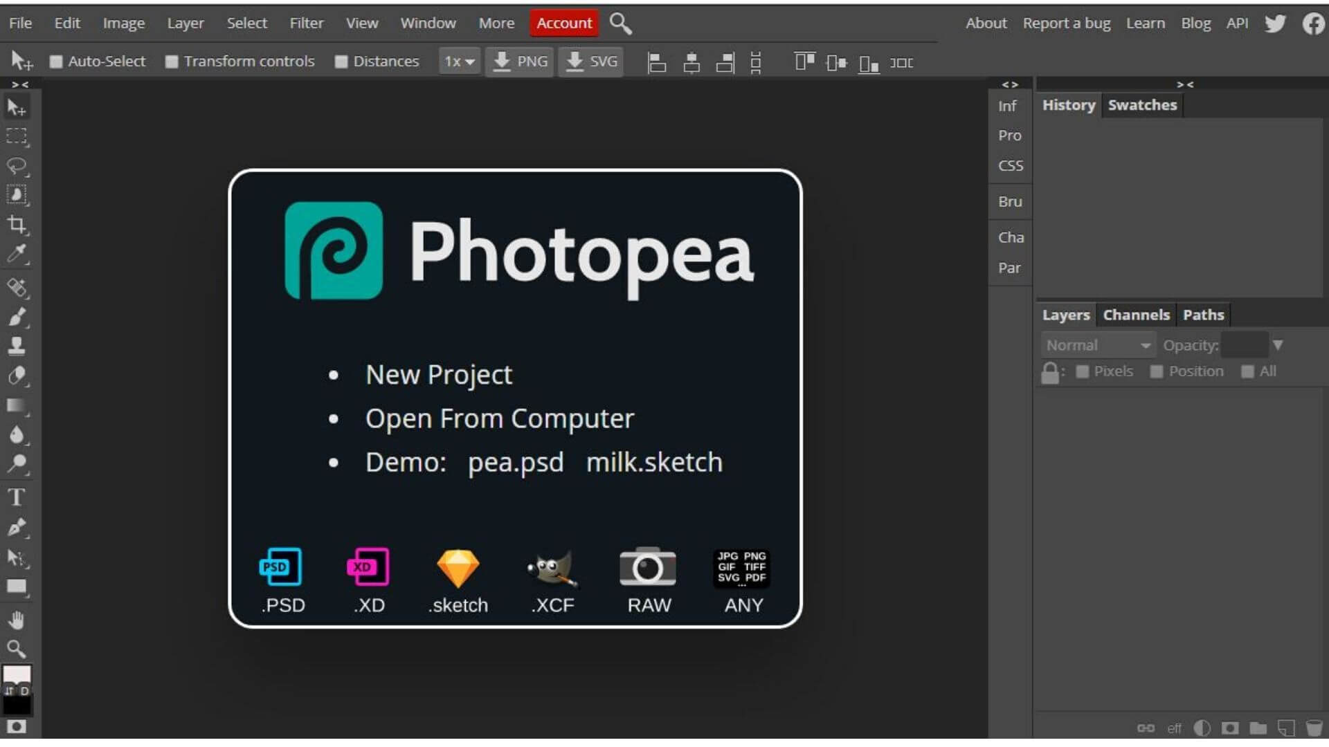The height and width of the screenshot is (747, 1329).
Task: Click the new layer icon in Layers panel
Action: [x=1286, y=728]
